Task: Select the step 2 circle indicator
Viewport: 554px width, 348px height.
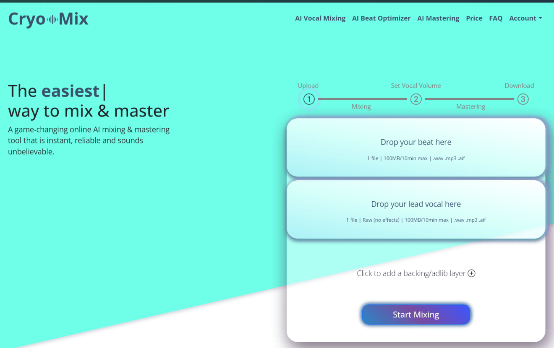Action: 416,99
